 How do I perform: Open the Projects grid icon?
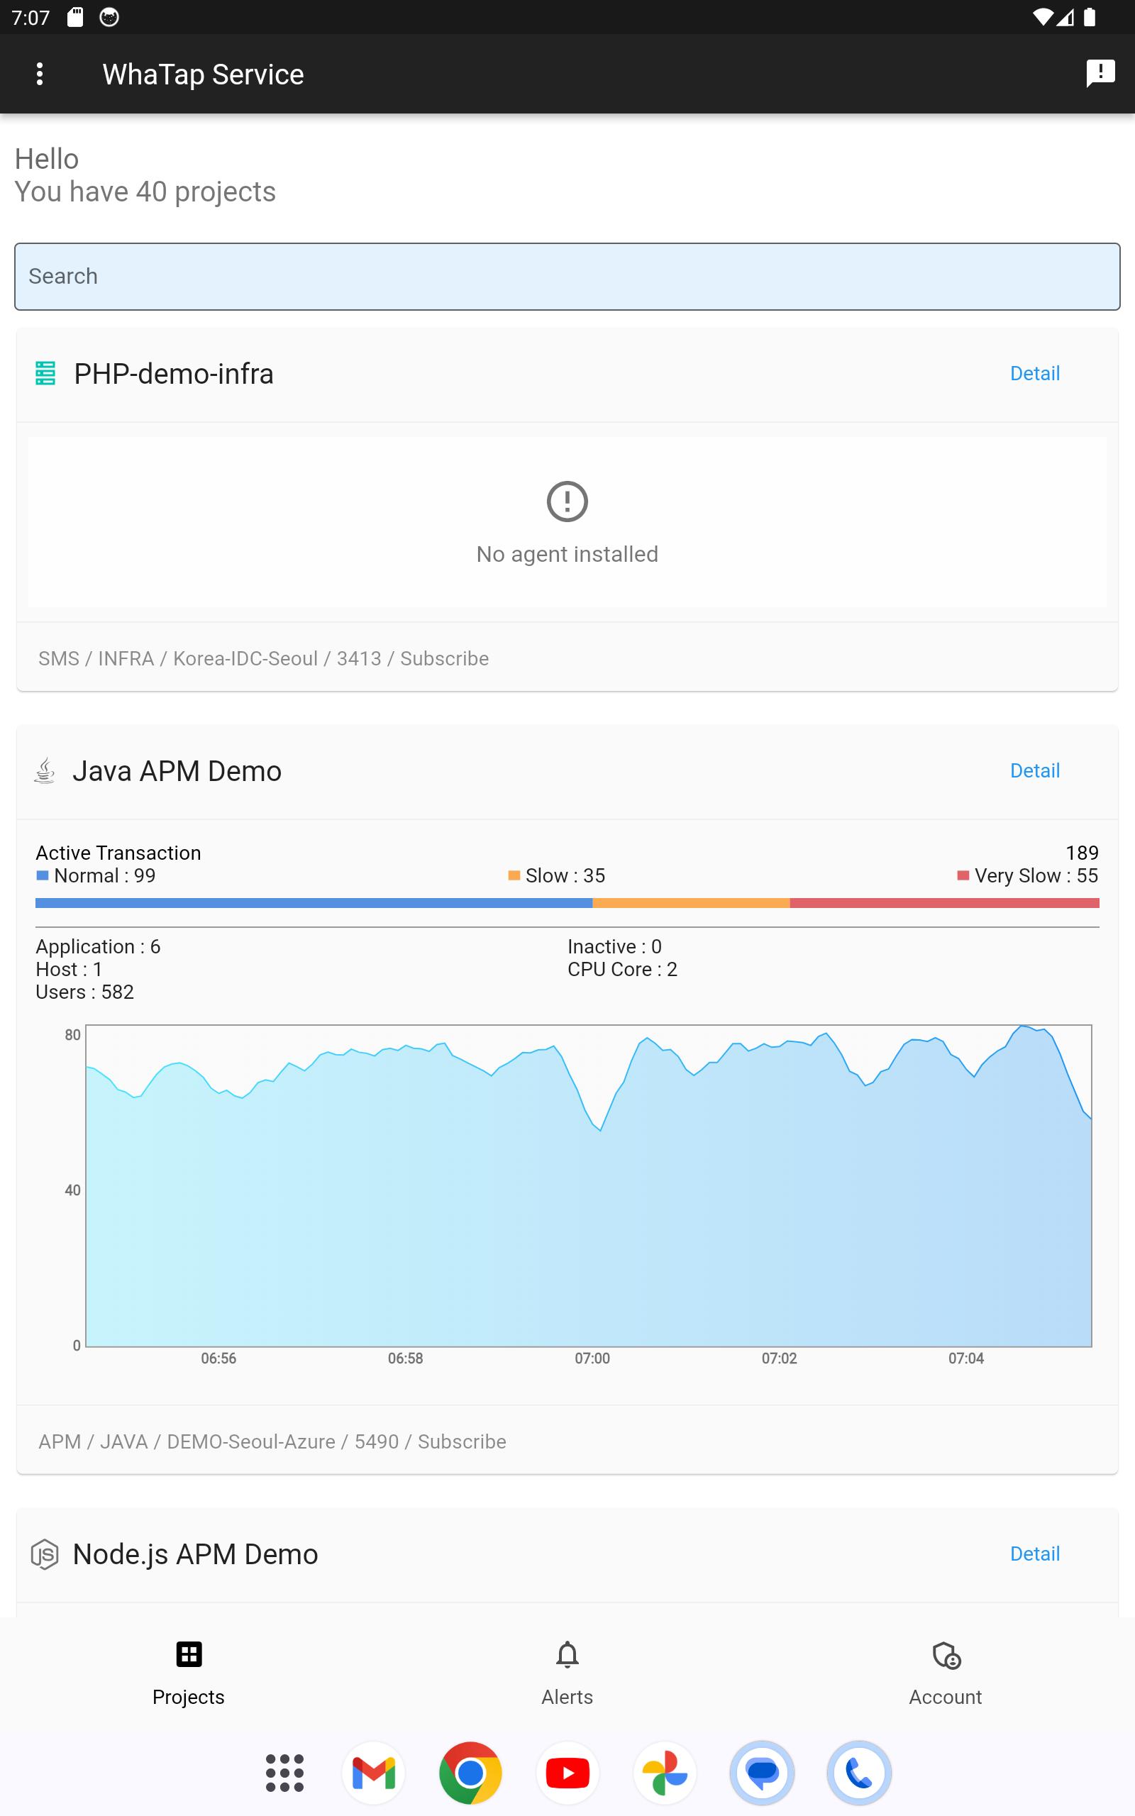(x=189, y=1654)
